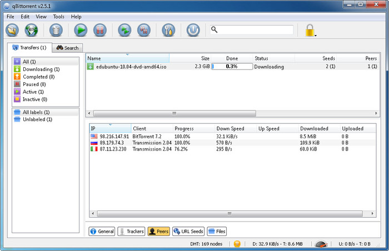
Task: Sort torrents by the Name column header
Action: [127, 58]
